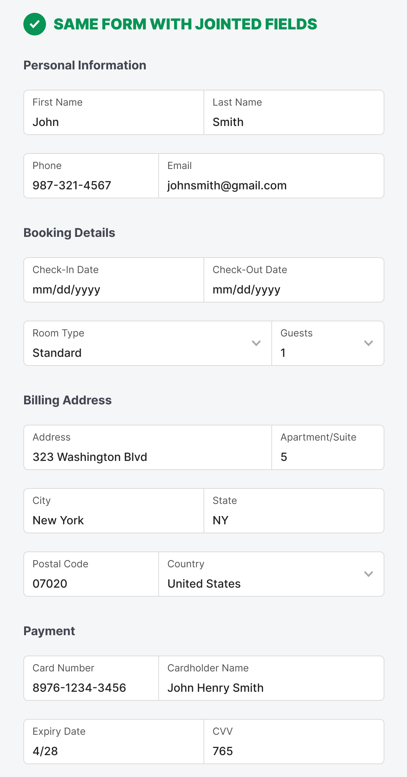Expand the Room Type dropdown chevron
This screenshot has height=777, width=407.
(256, 343)
